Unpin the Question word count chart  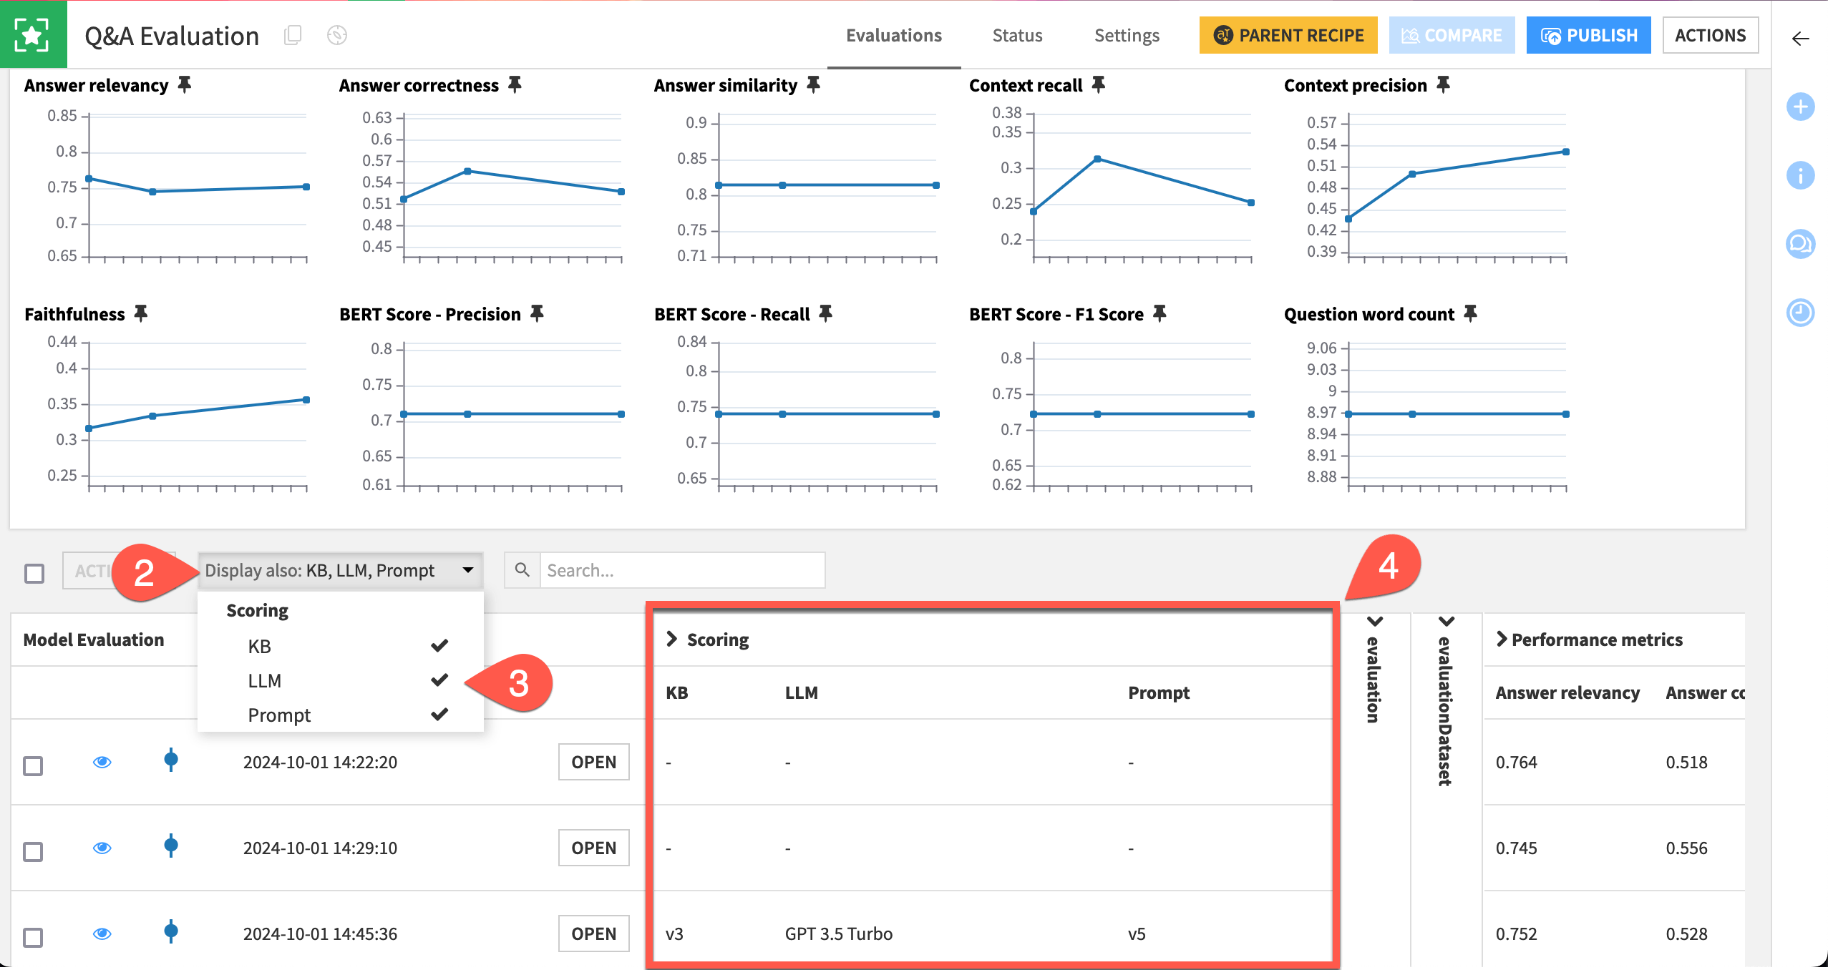coord(1470,313)
